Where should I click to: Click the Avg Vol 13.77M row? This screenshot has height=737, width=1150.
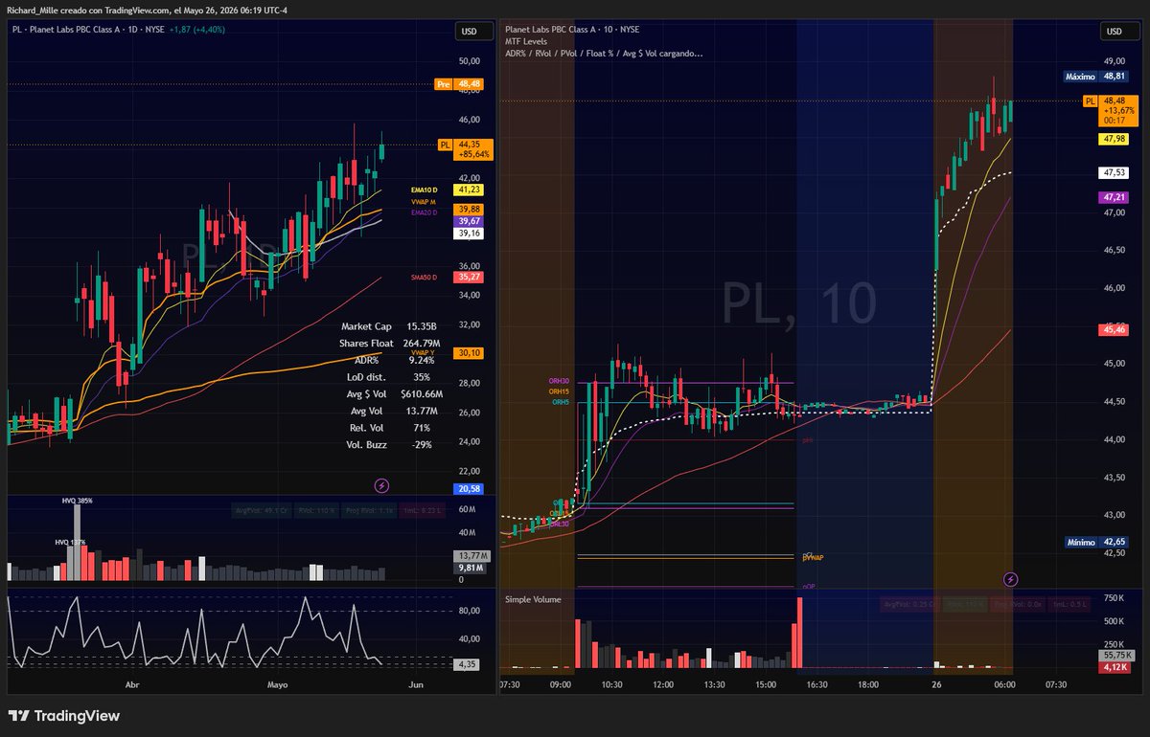coord(395,411)
